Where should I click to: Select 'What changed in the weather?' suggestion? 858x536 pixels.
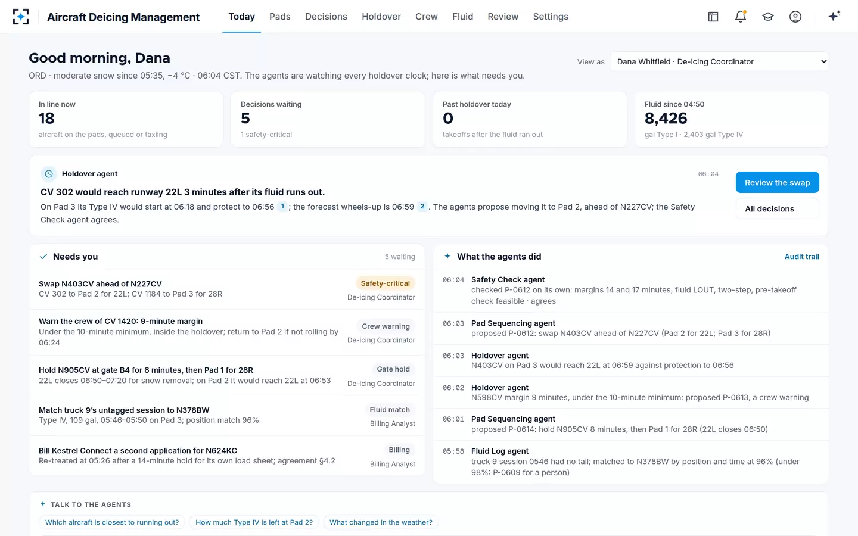coord(381,522)
